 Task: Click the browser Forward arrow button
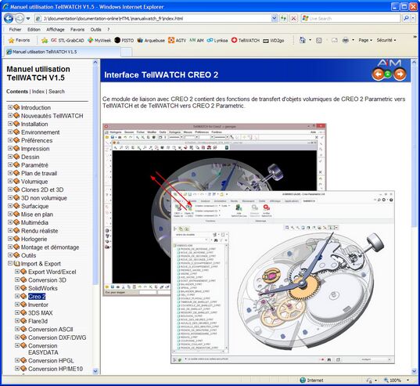point(20,19)
